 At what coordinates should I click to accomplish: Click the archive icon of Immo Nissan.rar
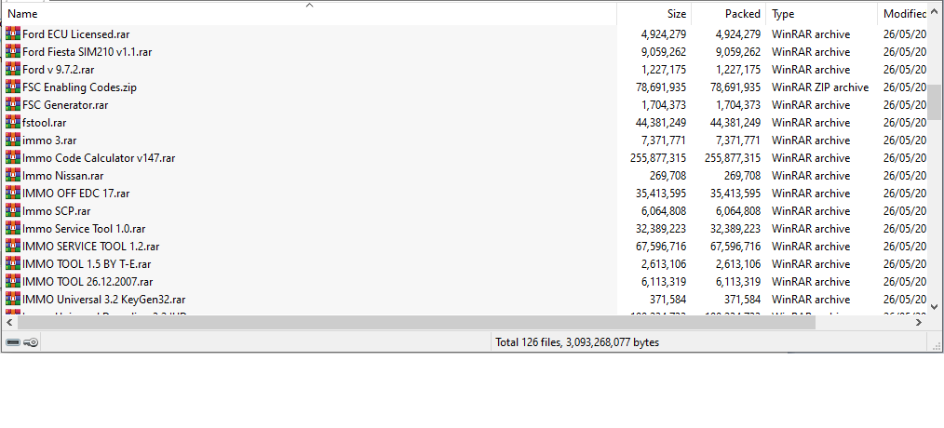click(13, 175)
